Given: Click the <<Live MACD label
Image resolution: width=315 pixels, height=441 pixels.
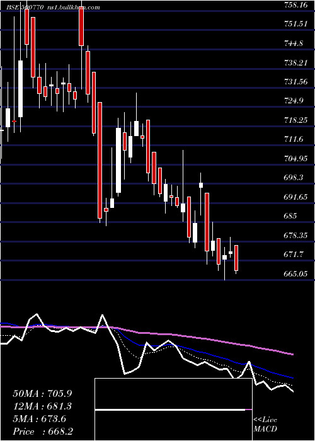Looking at the screenshot, I should pyautogui.click(x=265, y=425).
